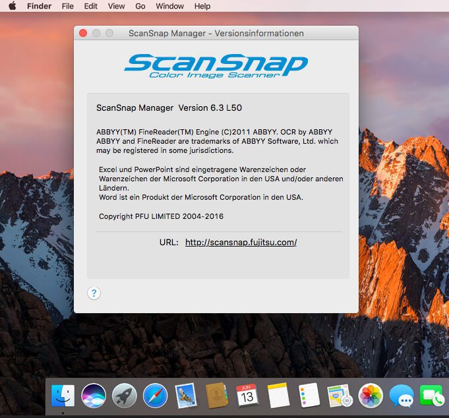Open the Edit menu
Viewport: 449px width, 418px height.
click(x=90, y=6)
